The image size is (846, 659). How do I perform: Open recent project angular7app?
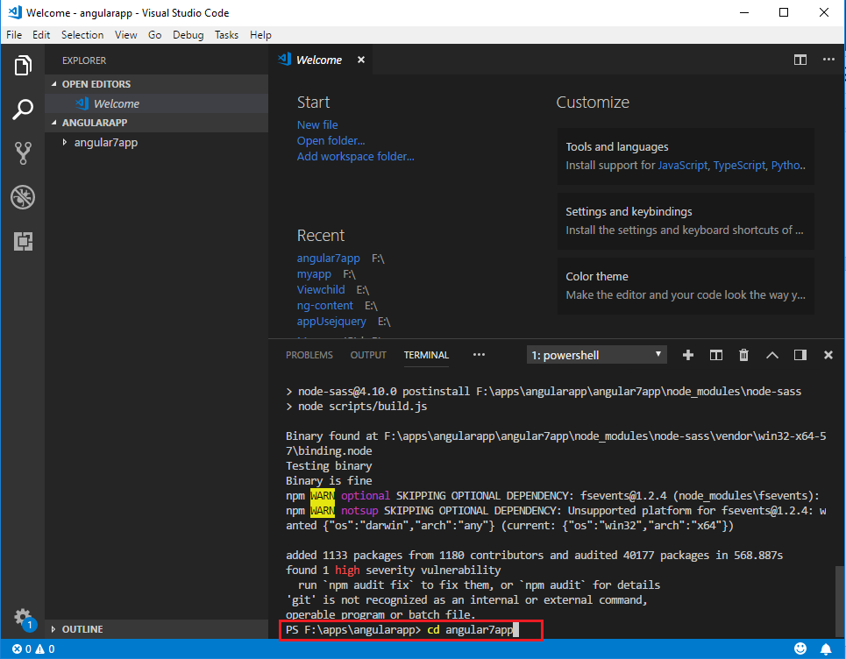[328, 259]
